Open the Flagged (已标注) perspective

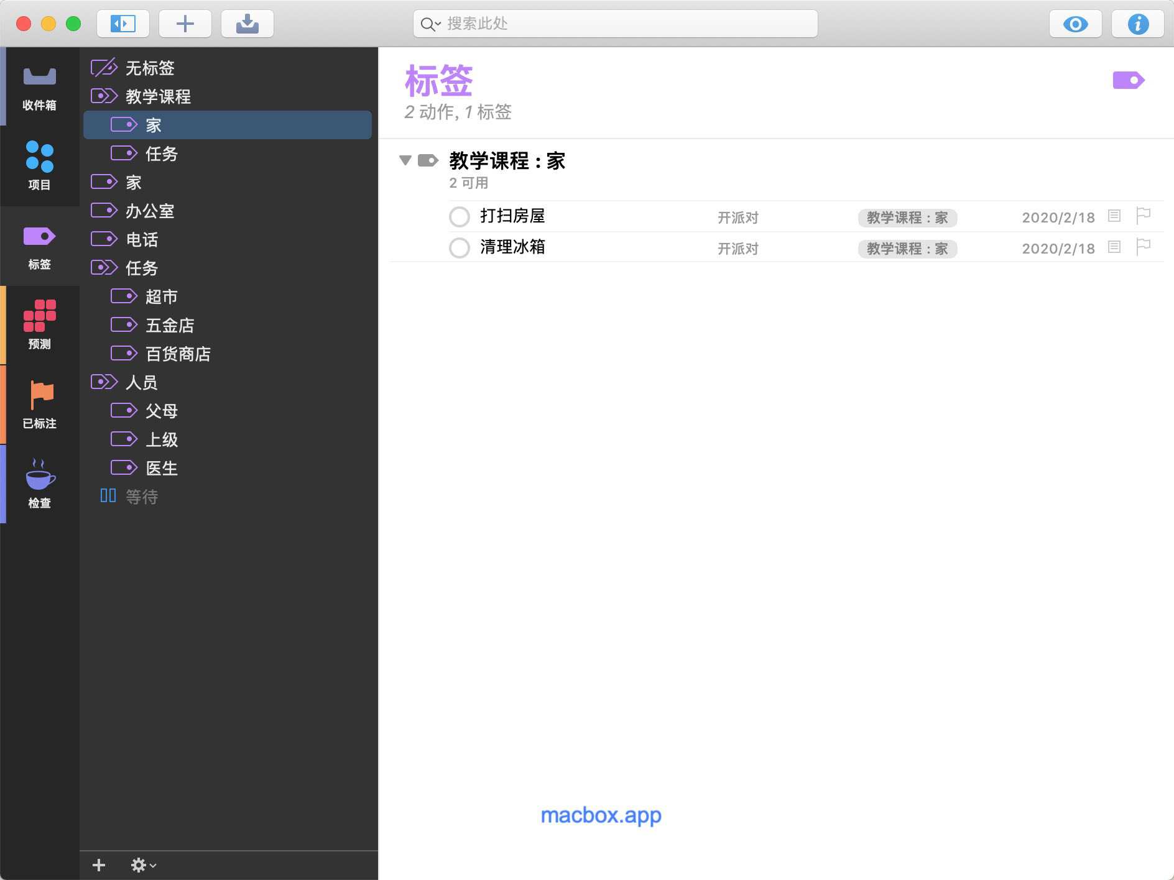[x=39, y=404]
